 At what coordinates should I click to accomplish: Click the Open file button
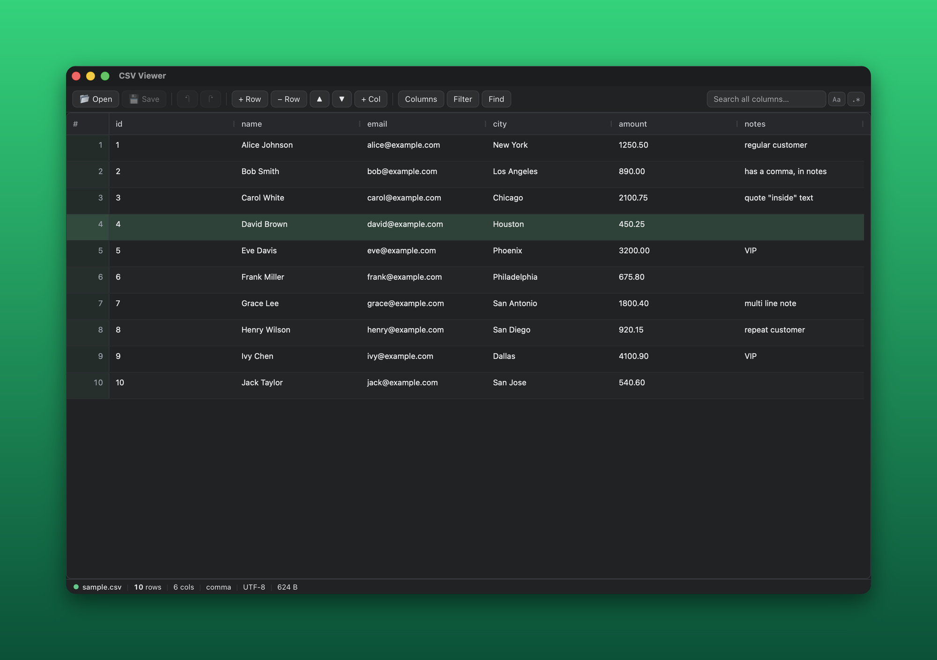tap(96, 99)
